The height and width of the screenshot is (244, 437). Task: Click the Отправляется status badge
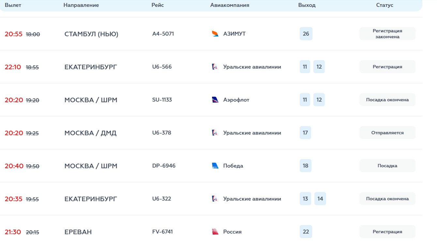tap(387, 133)
